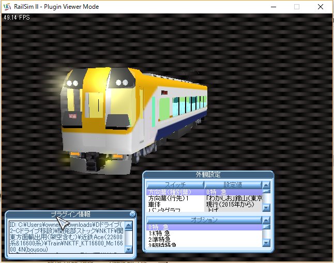334x263 pixels.
Task: Maximize the RailSim II window
Action: [x=297, y=7]
